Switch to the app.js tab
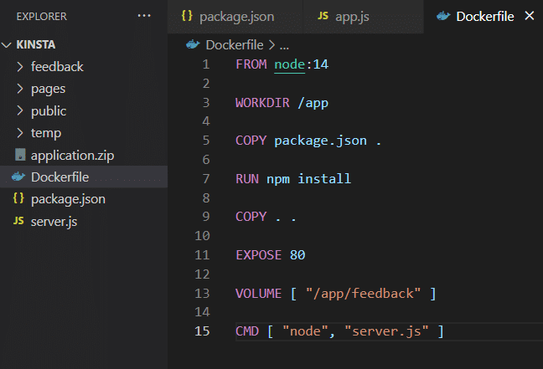The width and height of the screenshot is (543, 369). (x=353, y=17)
